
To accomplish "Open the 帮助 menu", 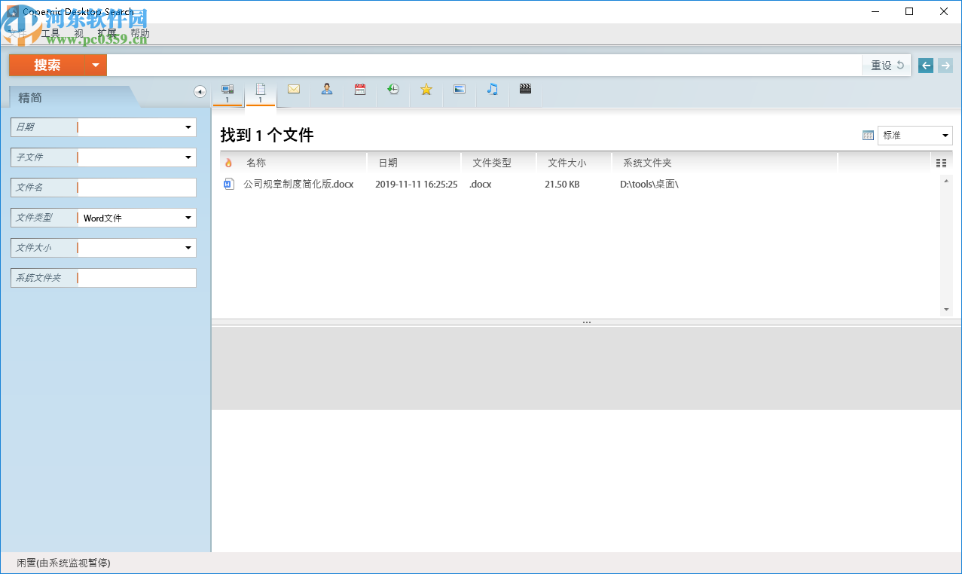I will point(139,33).
